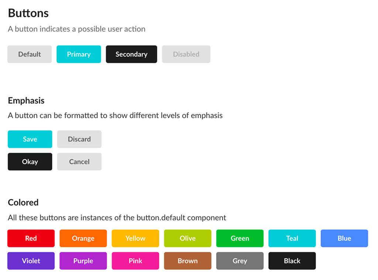Select the Purple colored button

point(83,261)
